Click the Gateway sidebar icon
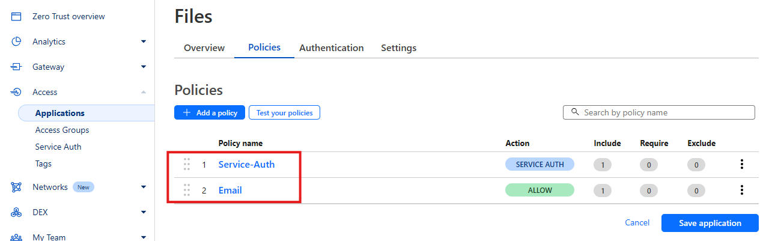This screenshot has height=241, width=775. click(16, 67)
